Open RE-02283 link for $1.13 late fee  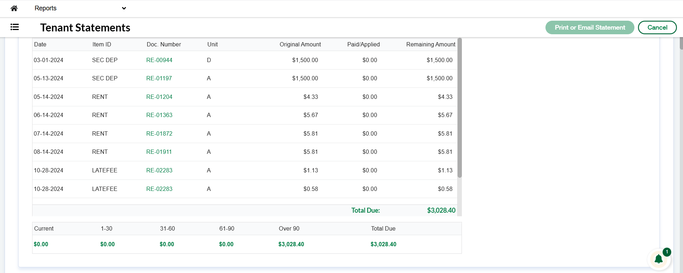click(159, 170)
